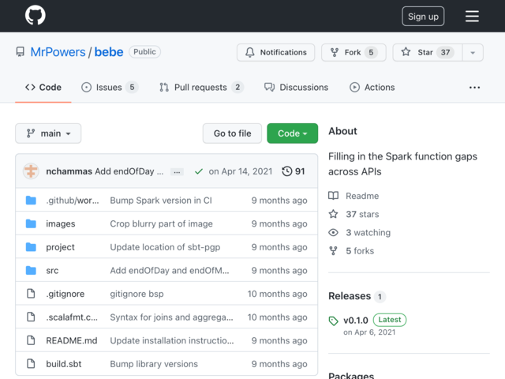Click the GitHub Octocat logo

(x=35, y=16)
